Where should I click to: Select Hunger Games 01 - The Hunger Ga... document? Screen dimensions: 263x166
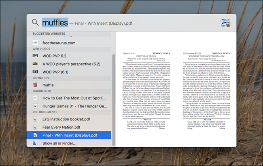69,106
